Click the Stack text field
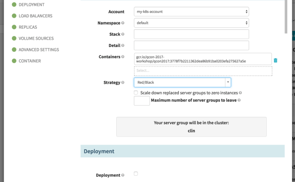The image size is (295, 182). pos(192,34)
